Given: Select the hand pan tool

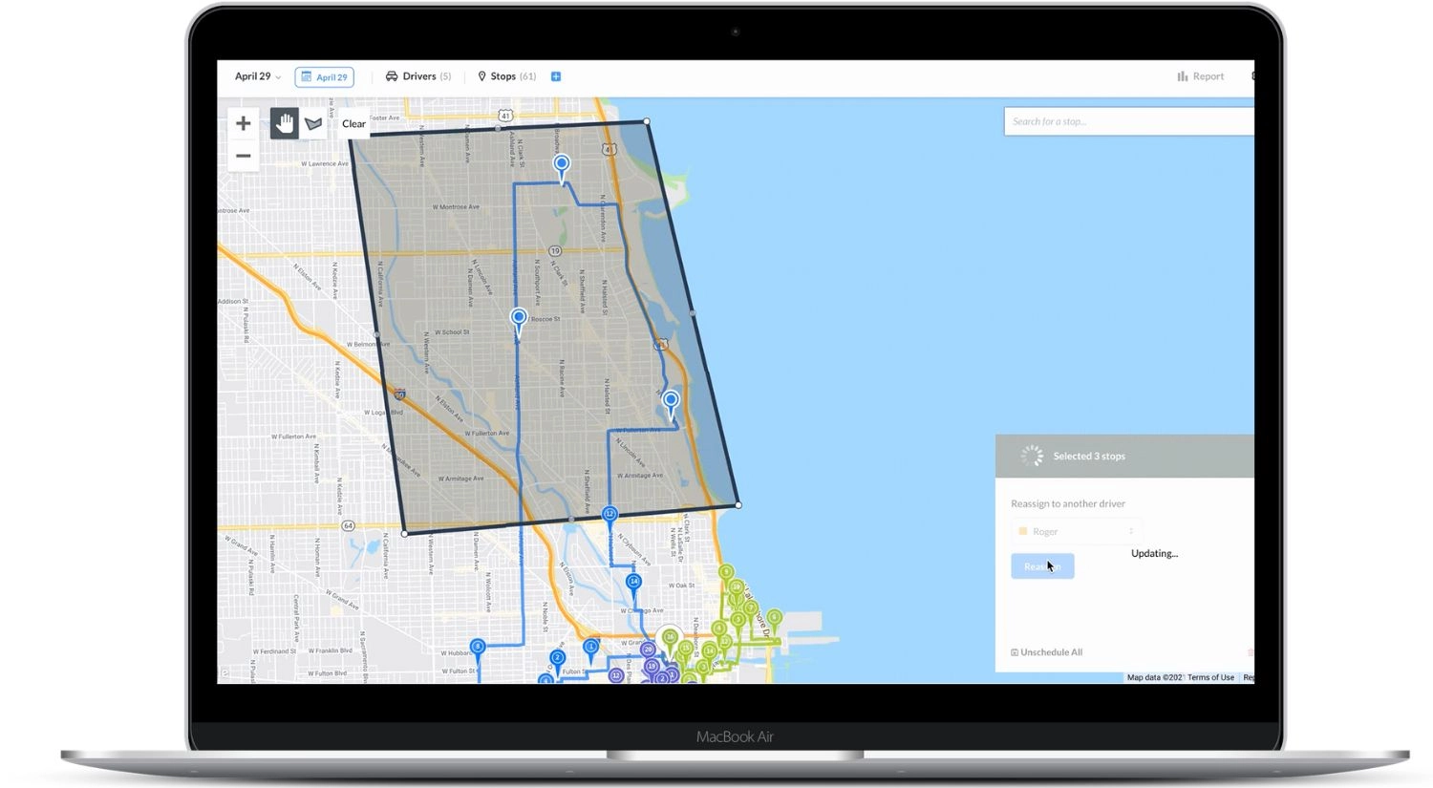Looking at the screenshot, I should 284,123.
